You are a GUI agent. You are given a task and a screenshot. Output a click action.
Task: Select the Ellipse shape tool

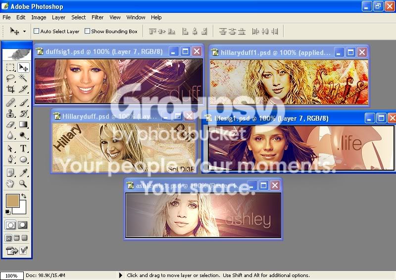pos(23,159)
